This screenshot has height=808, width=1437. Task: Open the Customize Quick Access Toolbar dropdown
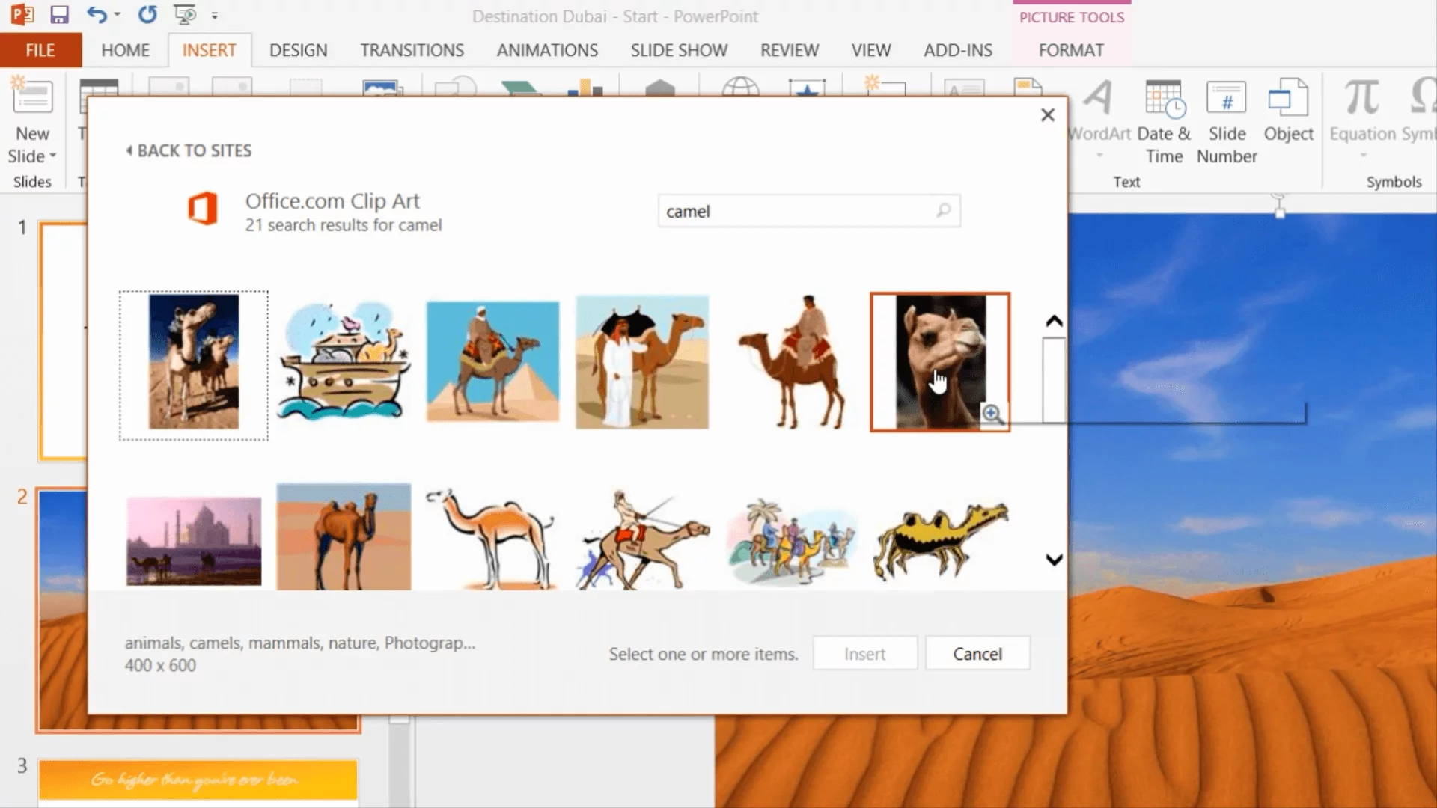click(x=215, y=15)
